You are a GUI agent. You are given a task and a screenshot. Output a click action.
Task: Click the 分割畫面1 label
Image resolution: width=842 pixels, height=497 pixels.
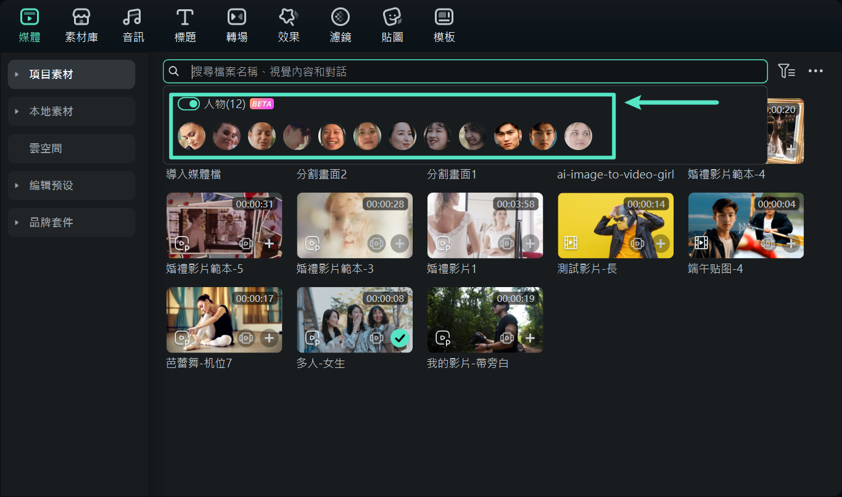452,175
